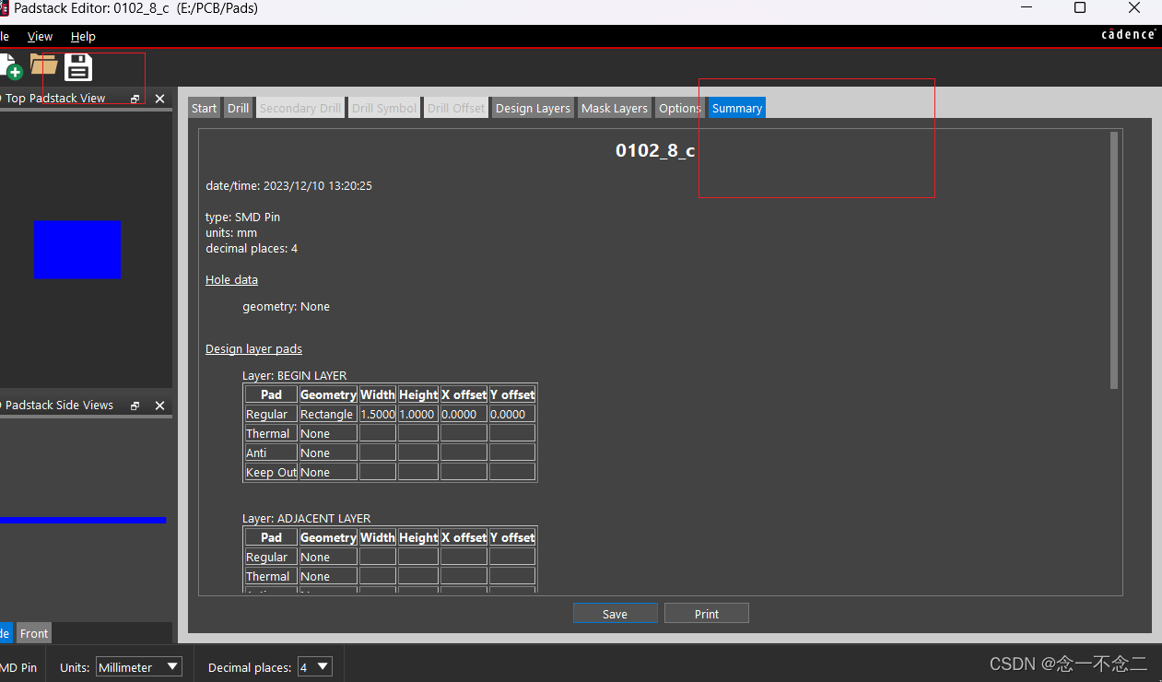Open the View menu
This screenshot has width=1162, height=682.
coord(40,36)
